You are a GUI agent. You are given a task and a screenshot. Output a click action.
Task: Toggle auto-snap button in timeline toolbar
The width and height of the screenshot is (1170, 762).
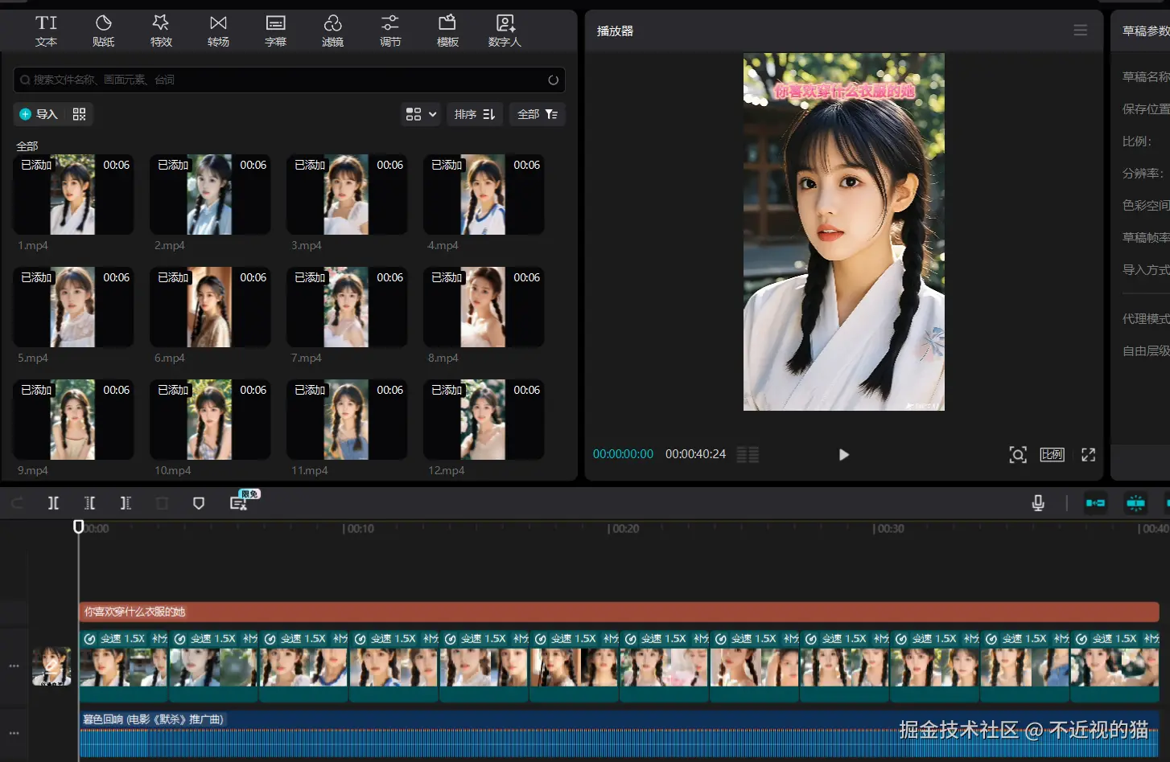click(1135, 503)
